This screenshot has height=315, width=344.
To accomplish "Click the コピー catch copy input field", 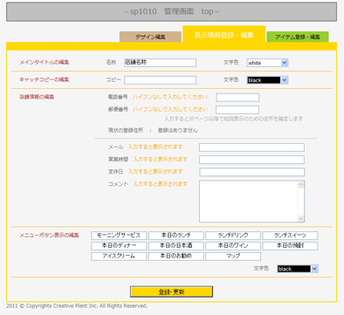I will point(160,80).
